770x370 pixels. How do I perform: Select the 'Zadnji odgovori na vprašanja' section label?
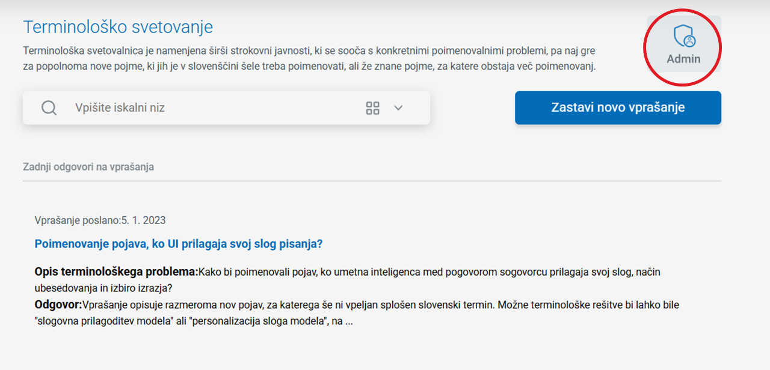pos(88,167)
